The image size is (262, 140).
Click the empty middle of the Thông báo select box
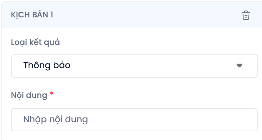pyautogui.click(x=150, y=66)
